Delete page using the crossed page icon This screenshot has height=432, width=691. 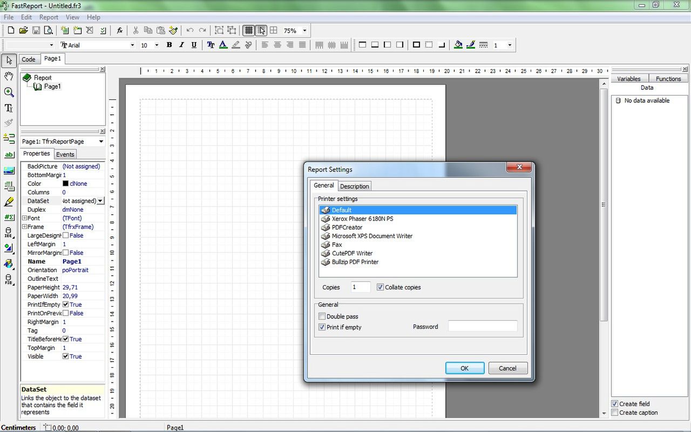coord(90,30)
